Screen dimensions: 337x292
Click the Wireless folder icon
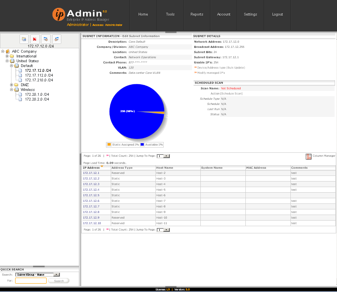[17, 89]
